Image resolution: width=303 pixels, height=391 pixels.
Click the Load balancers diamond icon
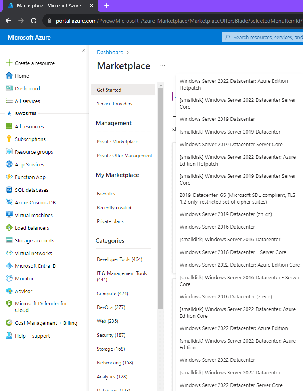point(9,228)
